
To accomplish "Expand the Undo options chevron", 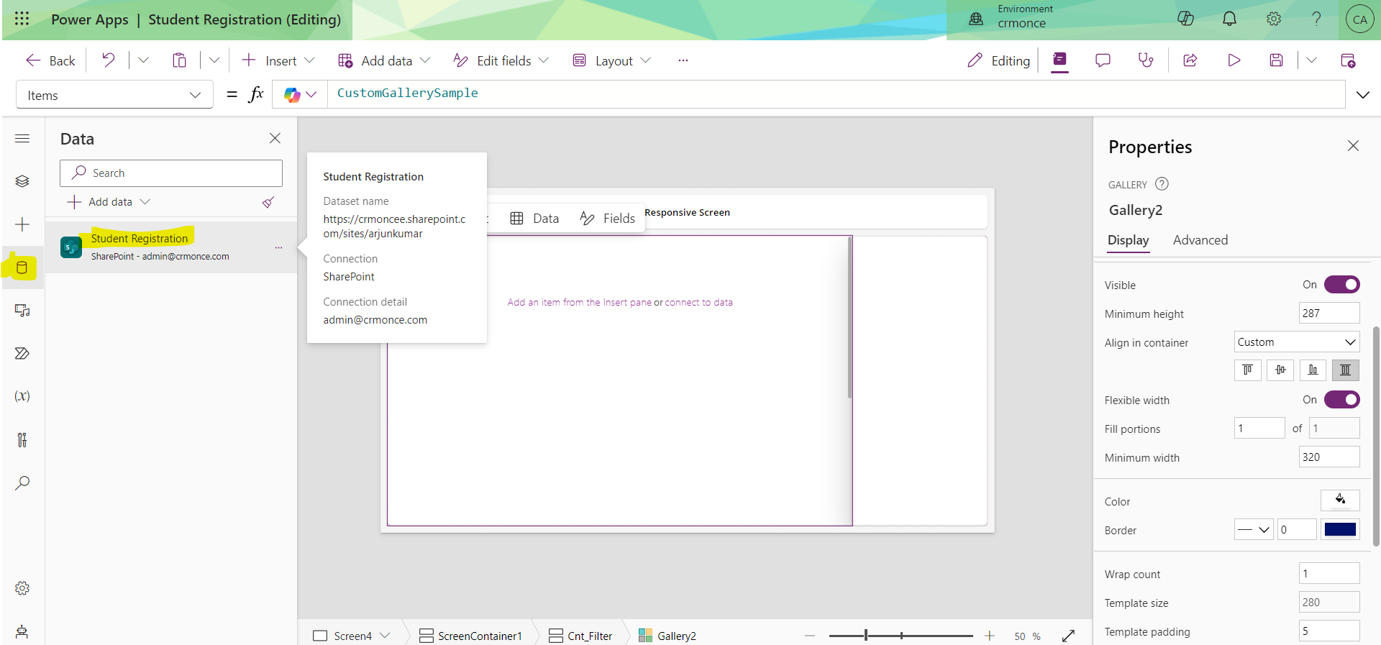I will 143,60.
